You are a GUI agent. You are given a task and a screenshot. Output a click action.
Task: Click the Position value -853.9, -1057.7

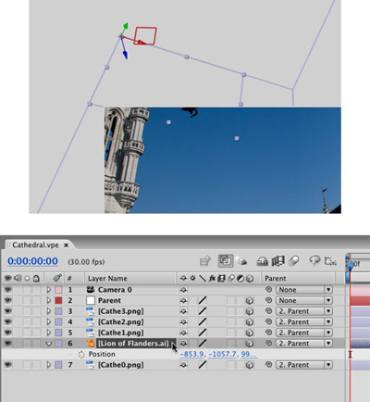[x=217, y=354]
